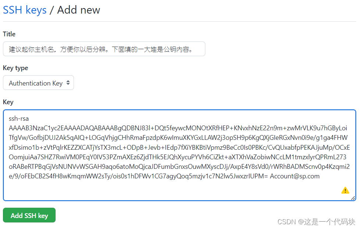Click the yellow warning triangle icon
Image resolution: width=361 pixels, height=229 pixels.
[345, 190]
